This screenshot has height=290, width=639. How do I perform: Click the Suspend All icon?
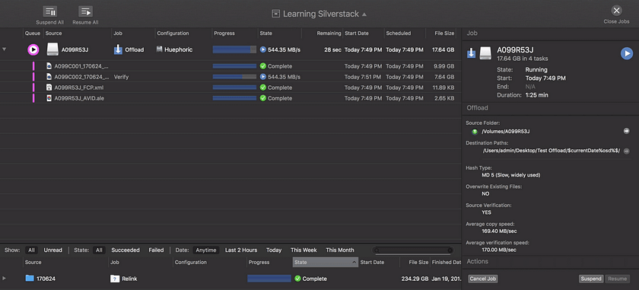(x=49, y=11)
